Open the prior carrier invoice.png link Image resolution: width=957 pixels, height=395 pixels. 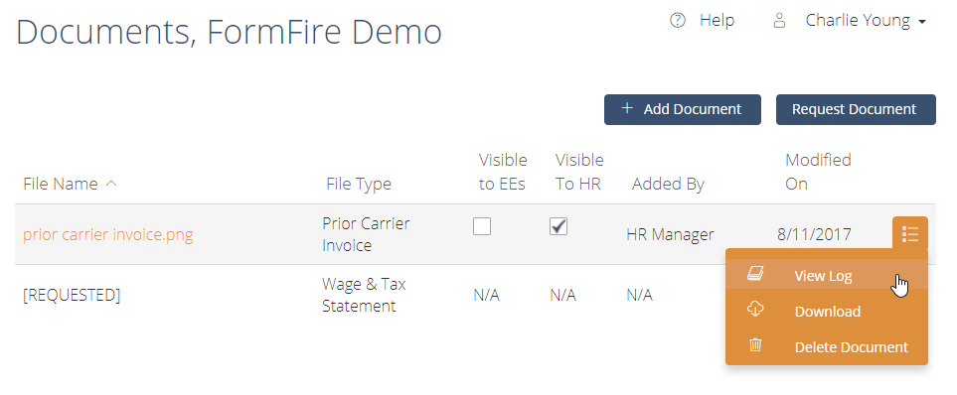(108, 234)
